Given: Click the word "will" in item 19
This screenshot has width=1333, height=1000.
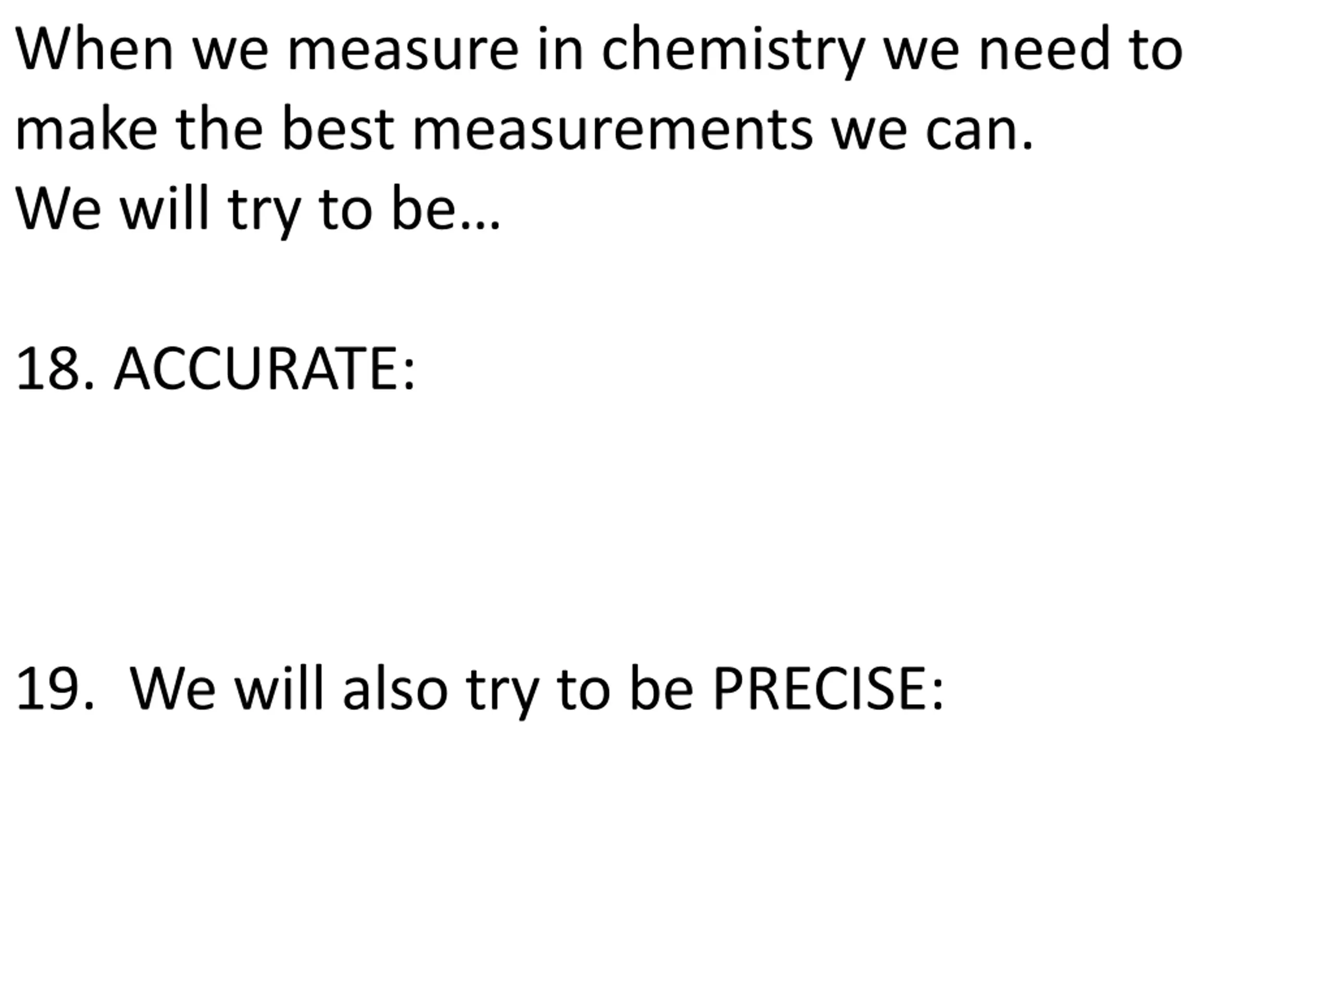Looking at the screenshot, I should pyautogui.click(x=279, y=690).
